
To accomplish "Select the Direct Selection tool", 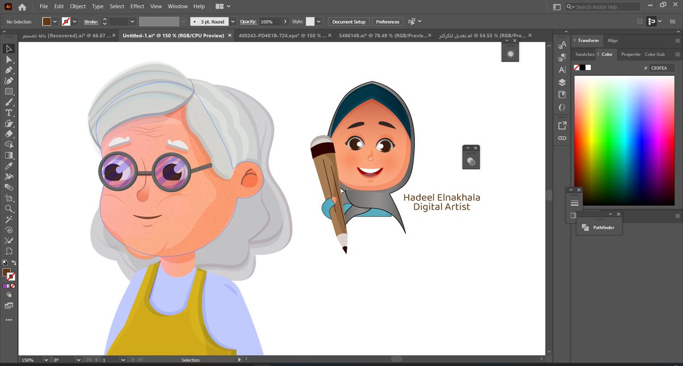I will click(x=9, y=60).
